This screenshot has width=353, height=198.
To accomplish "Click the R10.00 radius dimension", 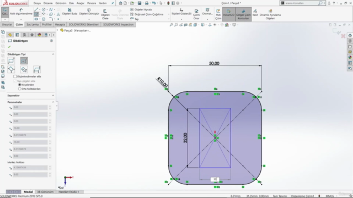I will (x=162, y=82).
